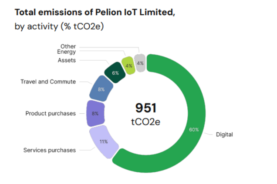Image resolution: width=277 pixels, height=184 pixels.
Task: Click the tCO2e unit text in center
Action: (146, 122)
